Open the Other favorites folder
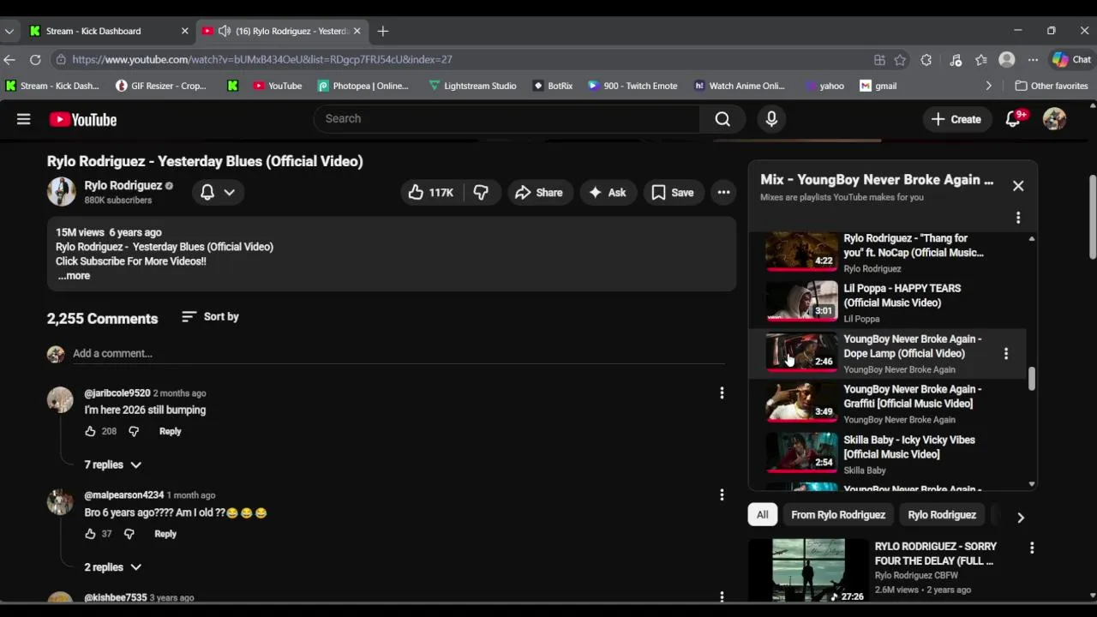Image resolution: width=1097 pixels, height=617 pixels. pos(1051,86)
